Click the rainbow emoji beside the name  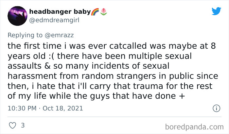point(95,12)
